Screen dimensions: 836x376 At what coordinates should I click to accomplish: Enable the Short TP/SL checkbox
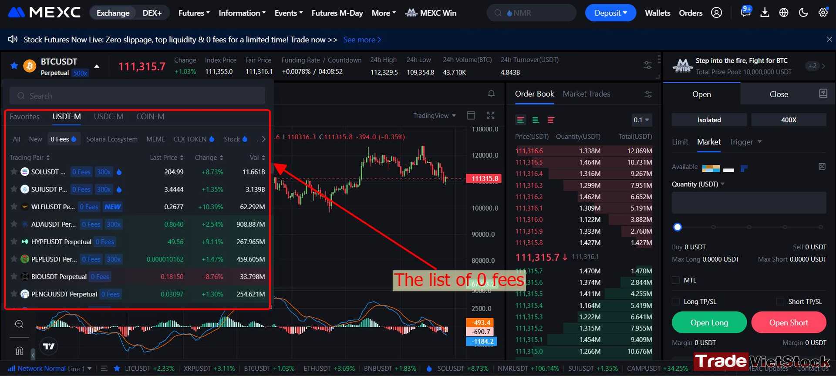(x=780, y=302)
